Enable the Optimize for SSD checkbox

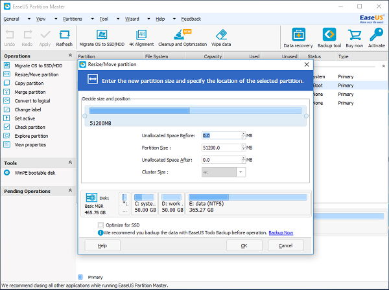[100, 225]
